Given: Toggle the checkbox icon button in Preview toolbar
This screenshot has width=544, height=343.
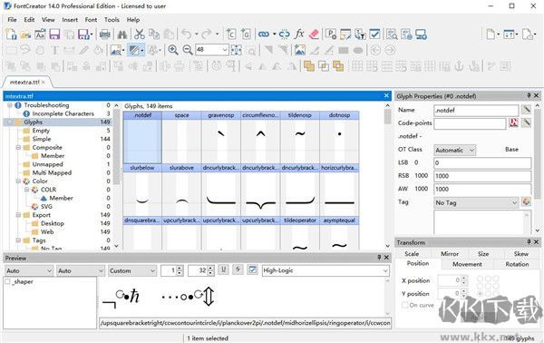Looking at the screenshot, I should tap(253, 269).
